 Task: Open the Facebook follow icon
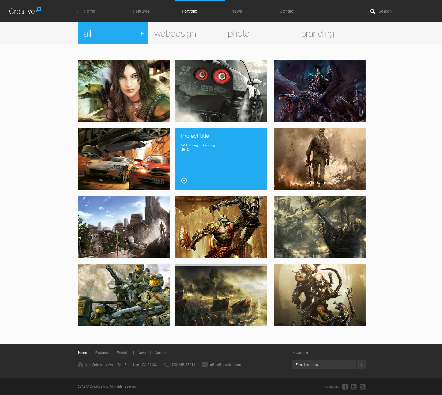(345, 387)
